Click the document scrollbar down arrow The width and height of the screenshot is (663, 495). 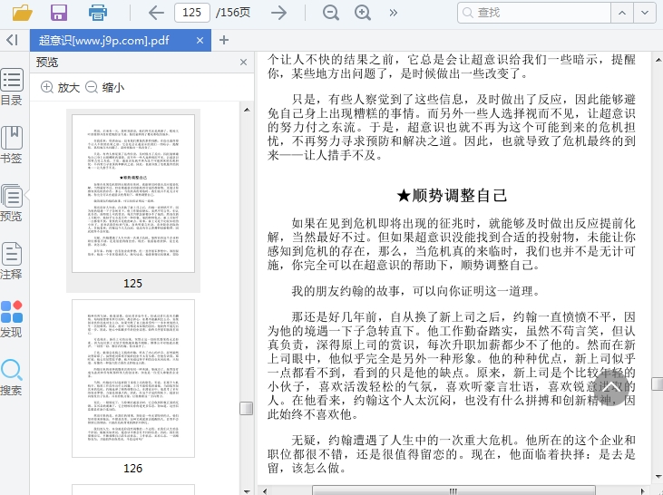pyautogui.click(x=658, y=477)
